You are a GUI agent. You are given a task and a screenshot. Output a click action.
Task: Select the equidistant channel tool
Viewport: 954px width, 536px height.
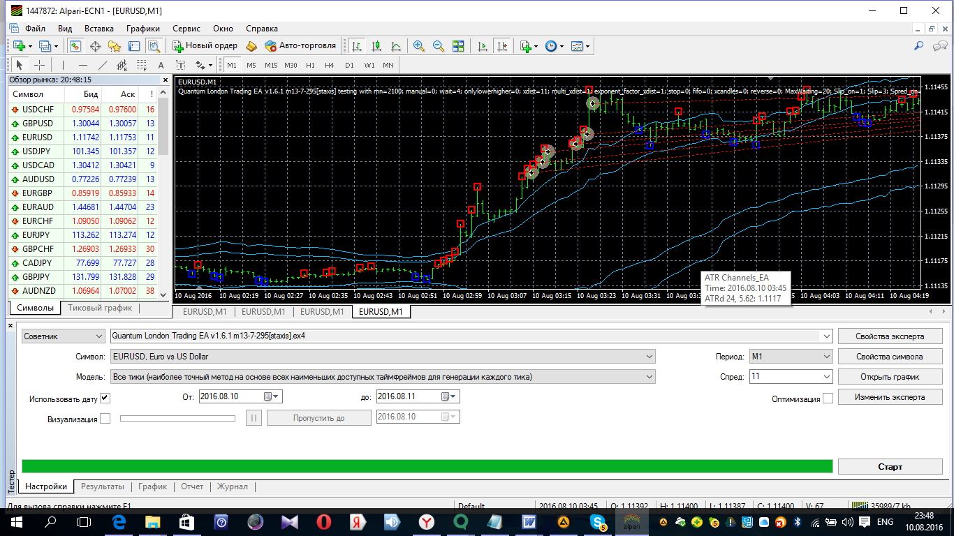click(x=122, y=65)
